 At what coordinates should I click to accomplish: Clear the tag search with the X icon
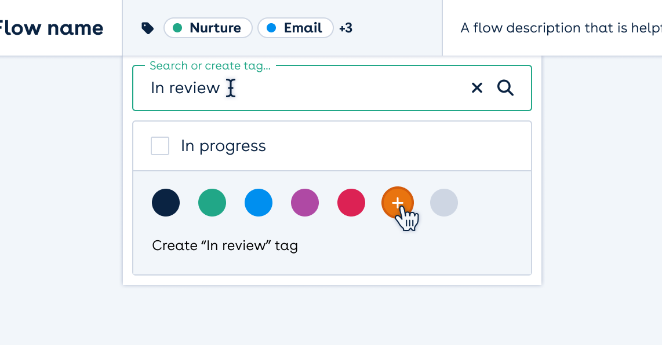pyautogui.click(x=477, y=88)
